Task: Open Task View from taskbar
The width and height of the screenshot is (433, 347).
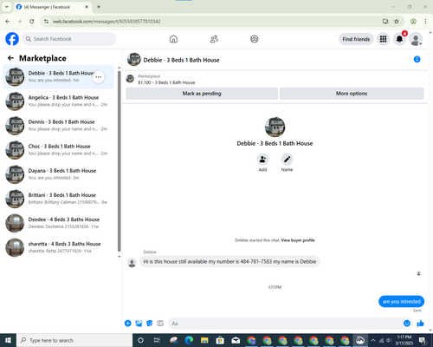Action: (x=157, y=340)
